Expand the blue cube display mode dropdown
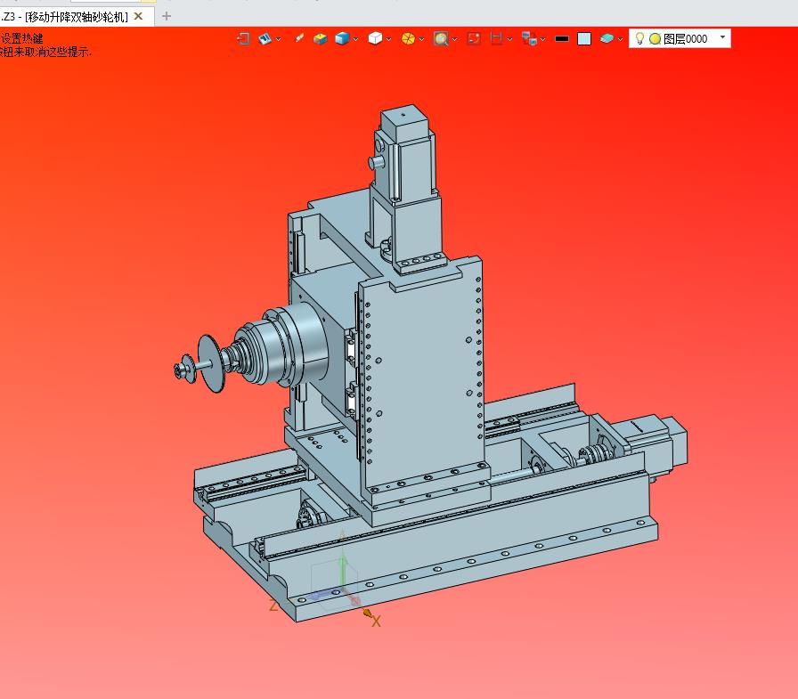Image resolution: width=798 pixels, height=699 pixels. tap(355, 39)
